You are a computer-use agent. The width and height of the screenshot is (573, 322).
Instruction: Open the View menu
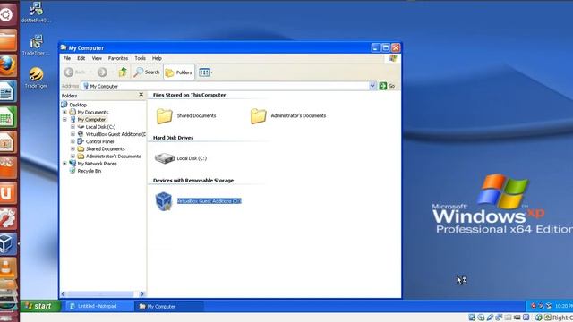pyautogui.click(x=97, y=58)
